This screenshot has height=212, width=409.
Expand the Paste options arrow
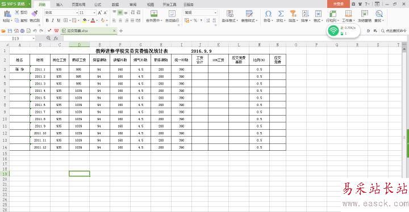pos(11,20)
